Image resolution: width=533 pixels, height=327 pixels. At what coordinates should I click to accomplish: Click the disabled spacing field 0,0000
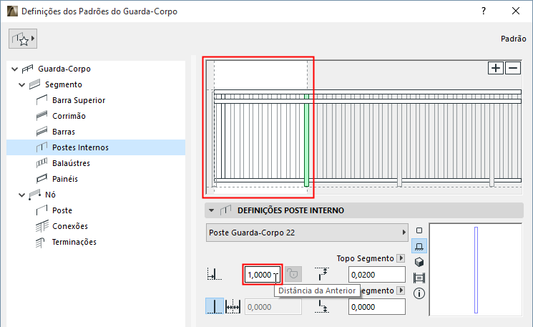coord(273,307)
